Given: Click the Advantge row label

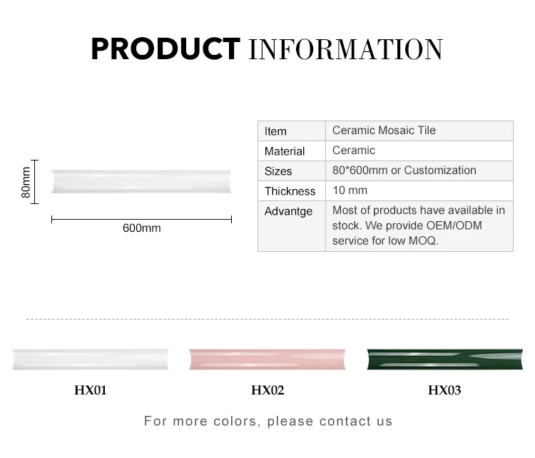Looking at the screenshot, I should click(288, 211).
